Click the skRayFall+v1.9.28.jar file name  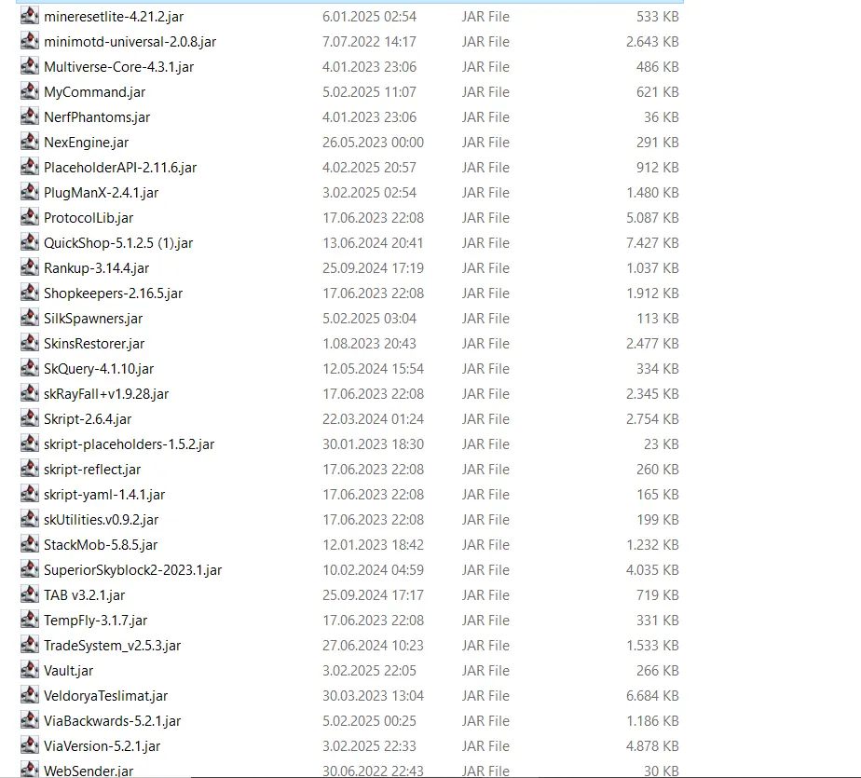coord(106,394)
